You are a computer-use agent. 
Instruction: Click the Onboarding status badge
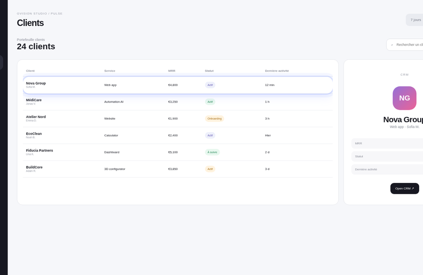tap(215, 119)
